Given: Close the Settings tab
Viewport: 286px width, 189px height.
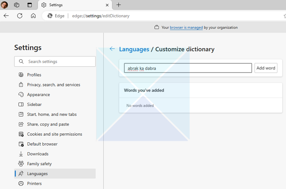Looking at the screenshot, I should [x=107, y=5].
